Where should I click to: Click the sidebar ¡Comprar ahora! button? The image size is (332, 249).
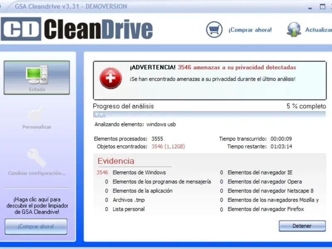pos(36,227)
